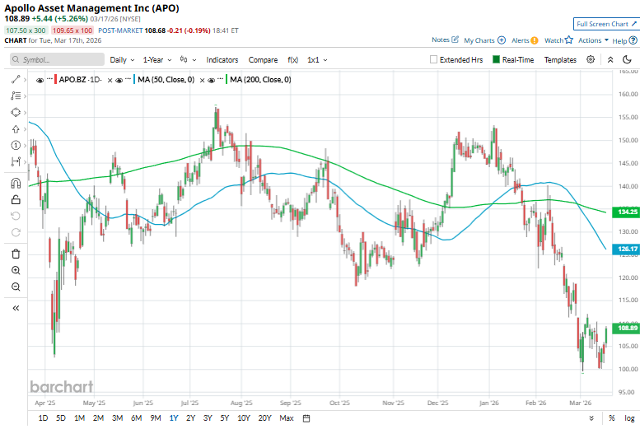Toggle the Extended Hrs checkbox

(x=433, y=59)
